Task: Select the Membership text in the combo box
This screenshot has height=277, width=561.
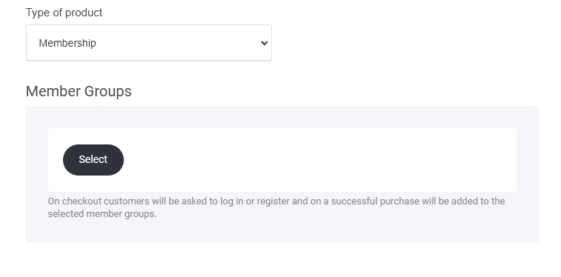Action: (67, 43)
